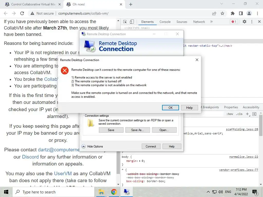The height and width of the screenshot is (197, 263).
Task: Switch to the Console tab
Action: pyautogui.click(x=165, y=22)
